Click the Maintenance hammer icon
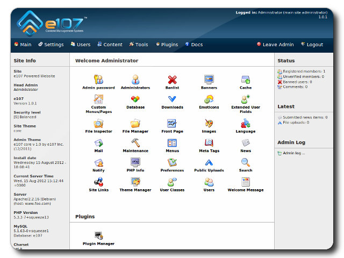 pyautogui.click(x=135, y=143)
